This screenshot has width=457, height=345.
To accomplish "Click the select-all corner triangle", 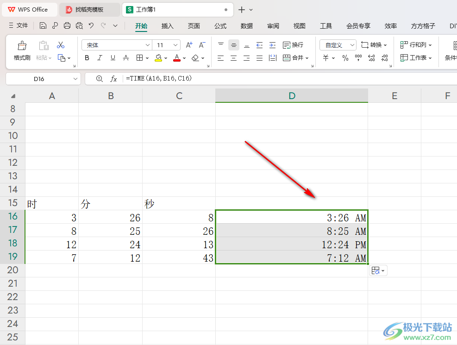I will point(13,96).
